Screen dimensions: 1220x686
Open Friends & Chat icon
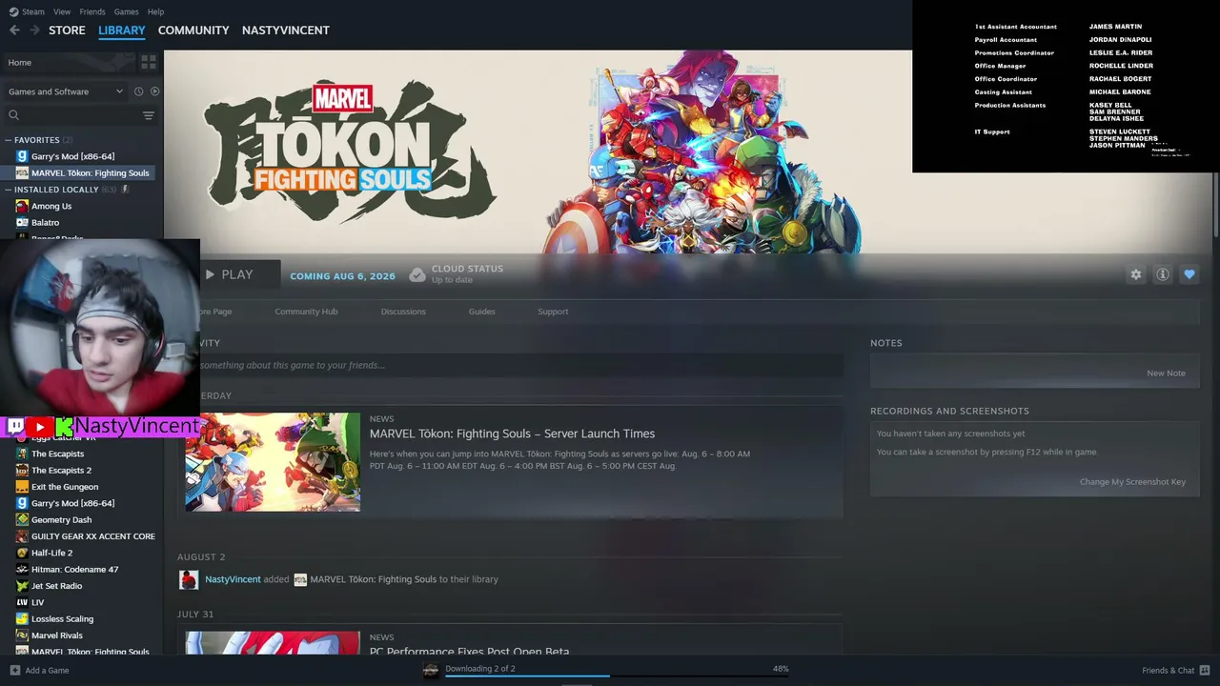click(x=1205, y=670)
